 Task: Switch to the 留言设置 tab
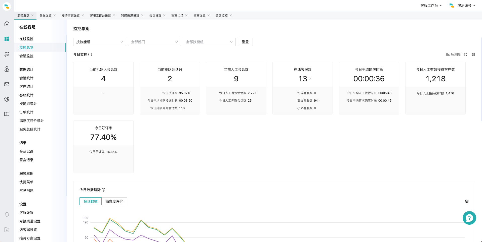199,15
